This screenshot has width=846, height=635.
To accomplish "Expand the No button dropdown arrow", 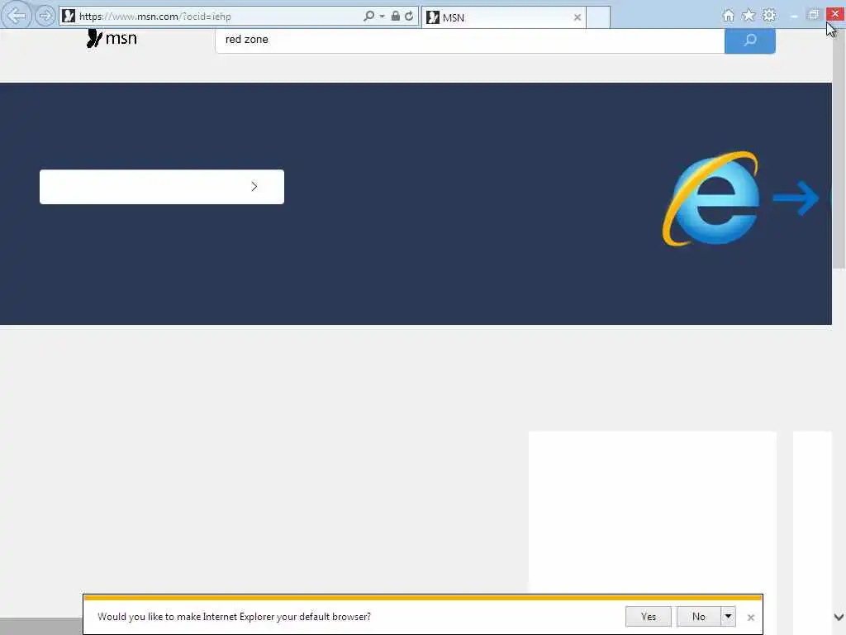I will 729,617.
